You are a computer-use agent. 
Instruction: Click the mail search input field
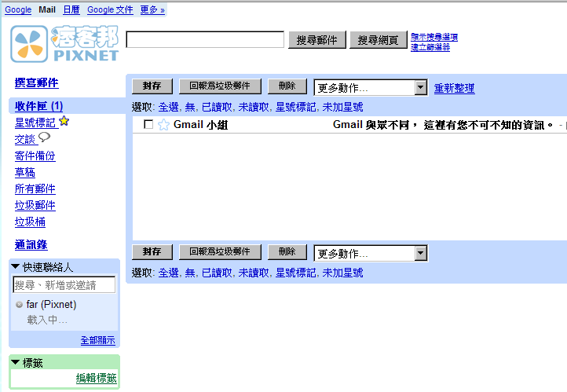[x=205, y=39]
